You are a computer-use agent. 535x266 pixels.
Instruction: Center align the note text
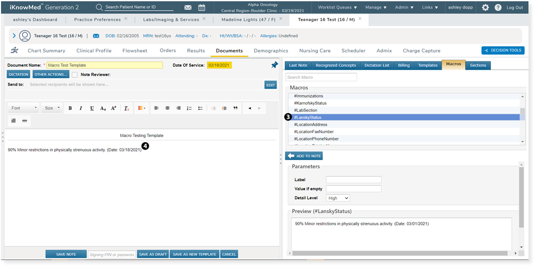[x=167, y=108]
